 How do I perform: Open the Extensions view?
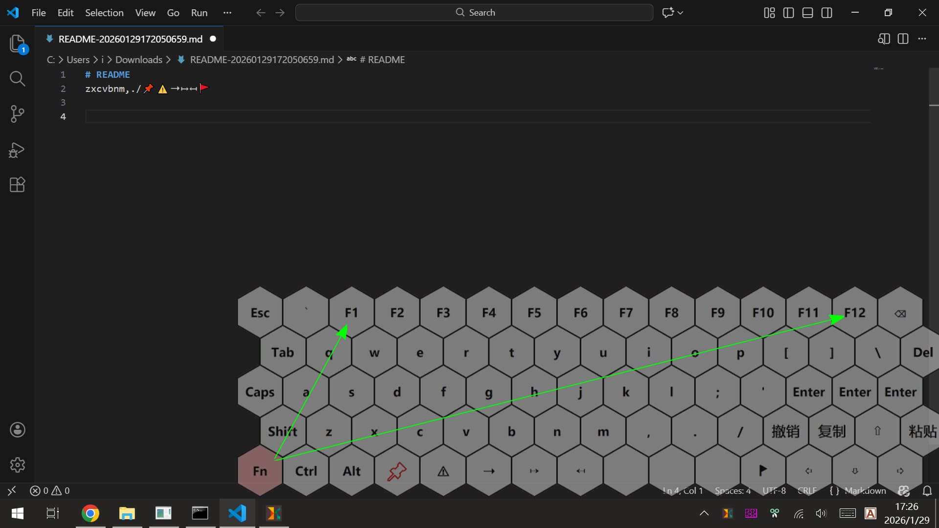(x=18, y=185)
